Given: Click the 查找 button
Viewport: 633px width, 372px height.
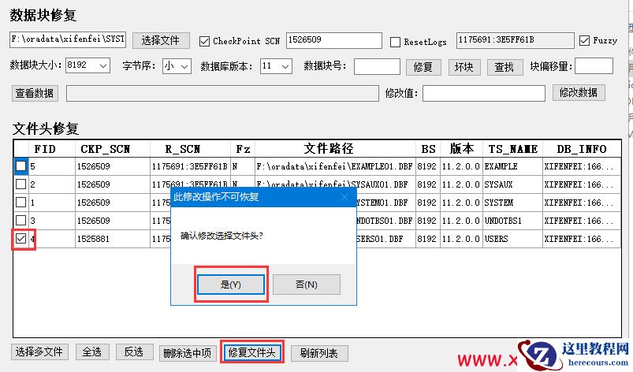Looking at the screenshot, I should tap(505, 67).
